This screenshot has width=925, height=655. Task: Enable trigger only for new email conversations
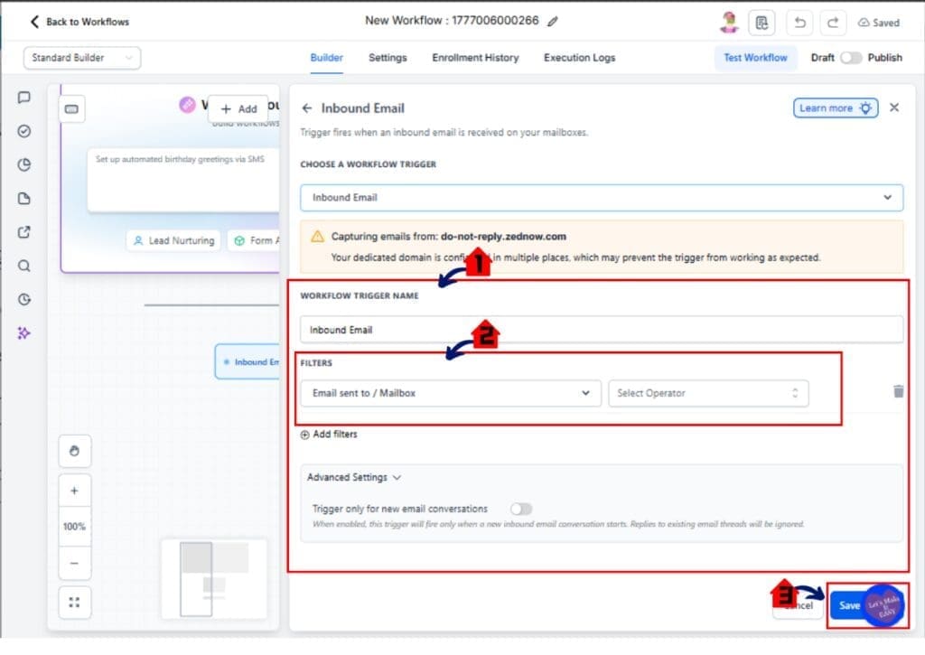click(520, 509)
